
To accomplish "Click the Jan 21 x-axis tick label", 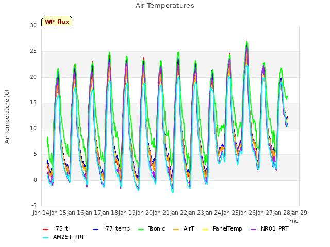I will coord(161,213).
